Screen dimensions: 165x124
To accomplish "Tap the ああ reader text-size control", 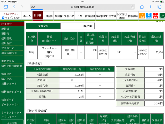I will 34,7.
